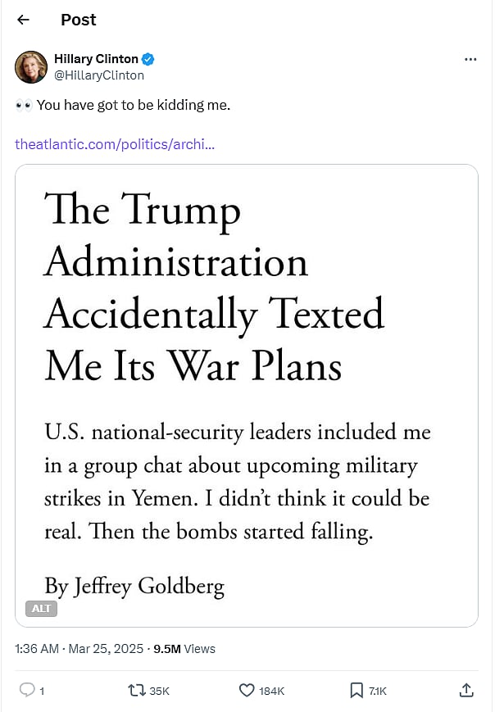Click the back arrow icon
This screenshot has width=504, height=712.
coord(23,20)
